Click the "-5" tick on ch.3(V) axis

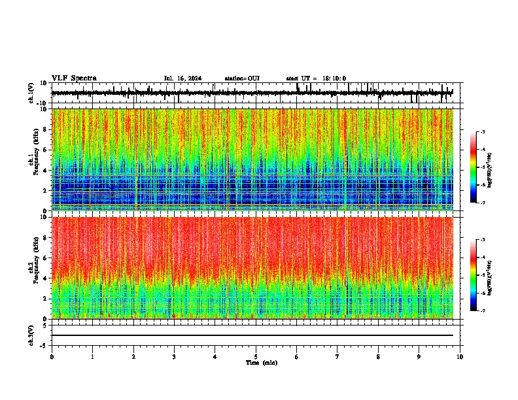[44, 346]
